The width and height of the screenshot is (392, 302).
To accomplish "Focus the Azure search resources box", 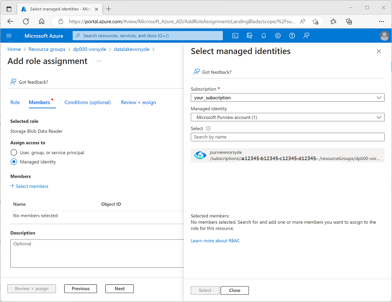I will point(147,36).
